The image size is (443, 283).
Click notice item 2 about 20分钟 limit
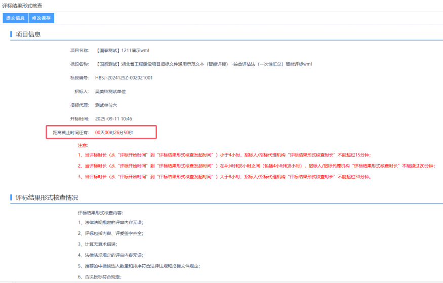[256, 166]
